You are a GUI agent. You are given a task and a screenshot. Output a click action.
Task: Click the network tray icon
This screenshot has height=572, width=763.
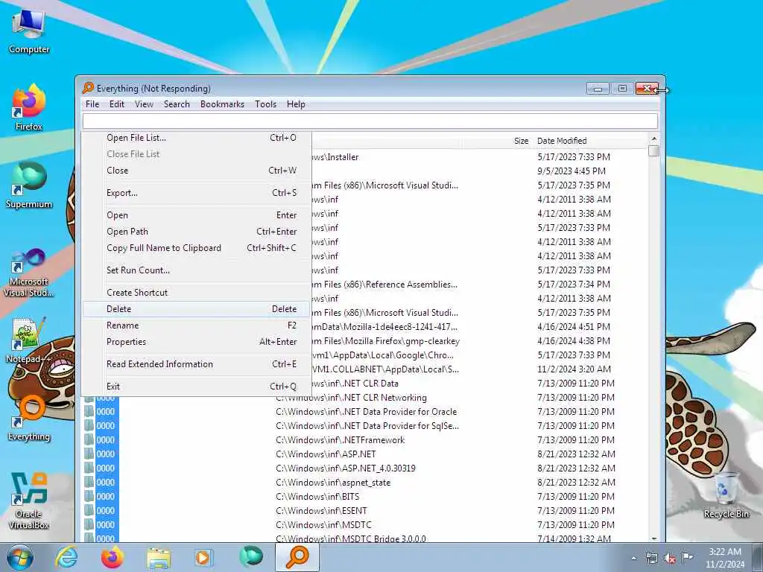pos(652,559)
